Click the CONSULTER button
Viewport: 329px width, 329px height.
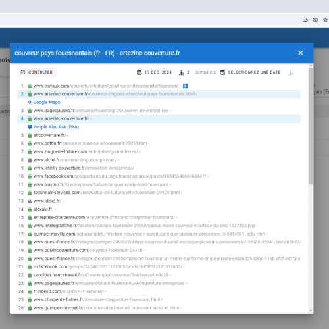click(x=37, y=72)
